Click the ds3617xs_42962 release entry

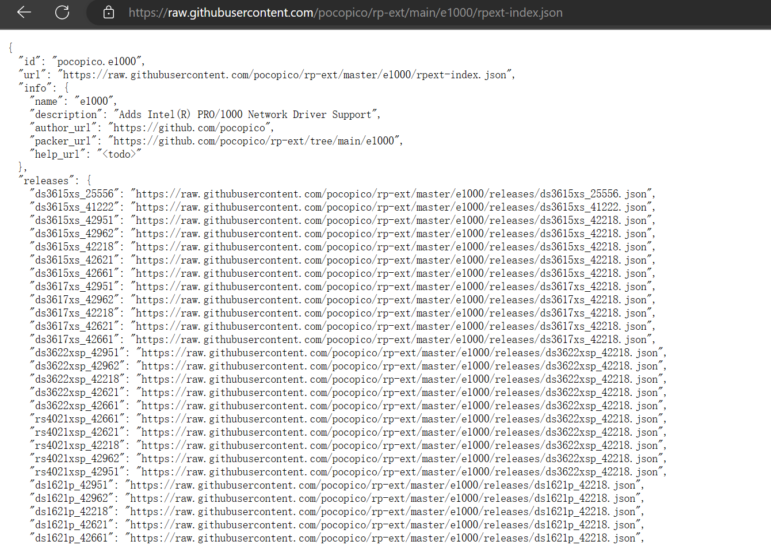pyautogui.click(x=342, y=300)
